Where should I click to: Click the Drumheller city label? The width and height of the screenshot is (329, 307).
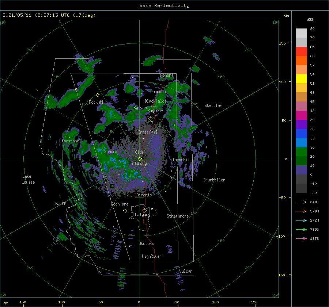coord(214,180)
